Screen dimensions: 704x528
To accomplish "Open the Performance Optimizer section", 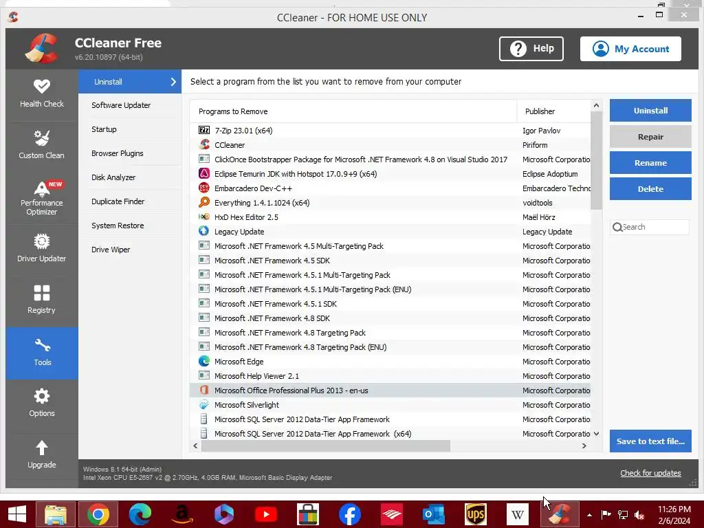I will [42, 198].
